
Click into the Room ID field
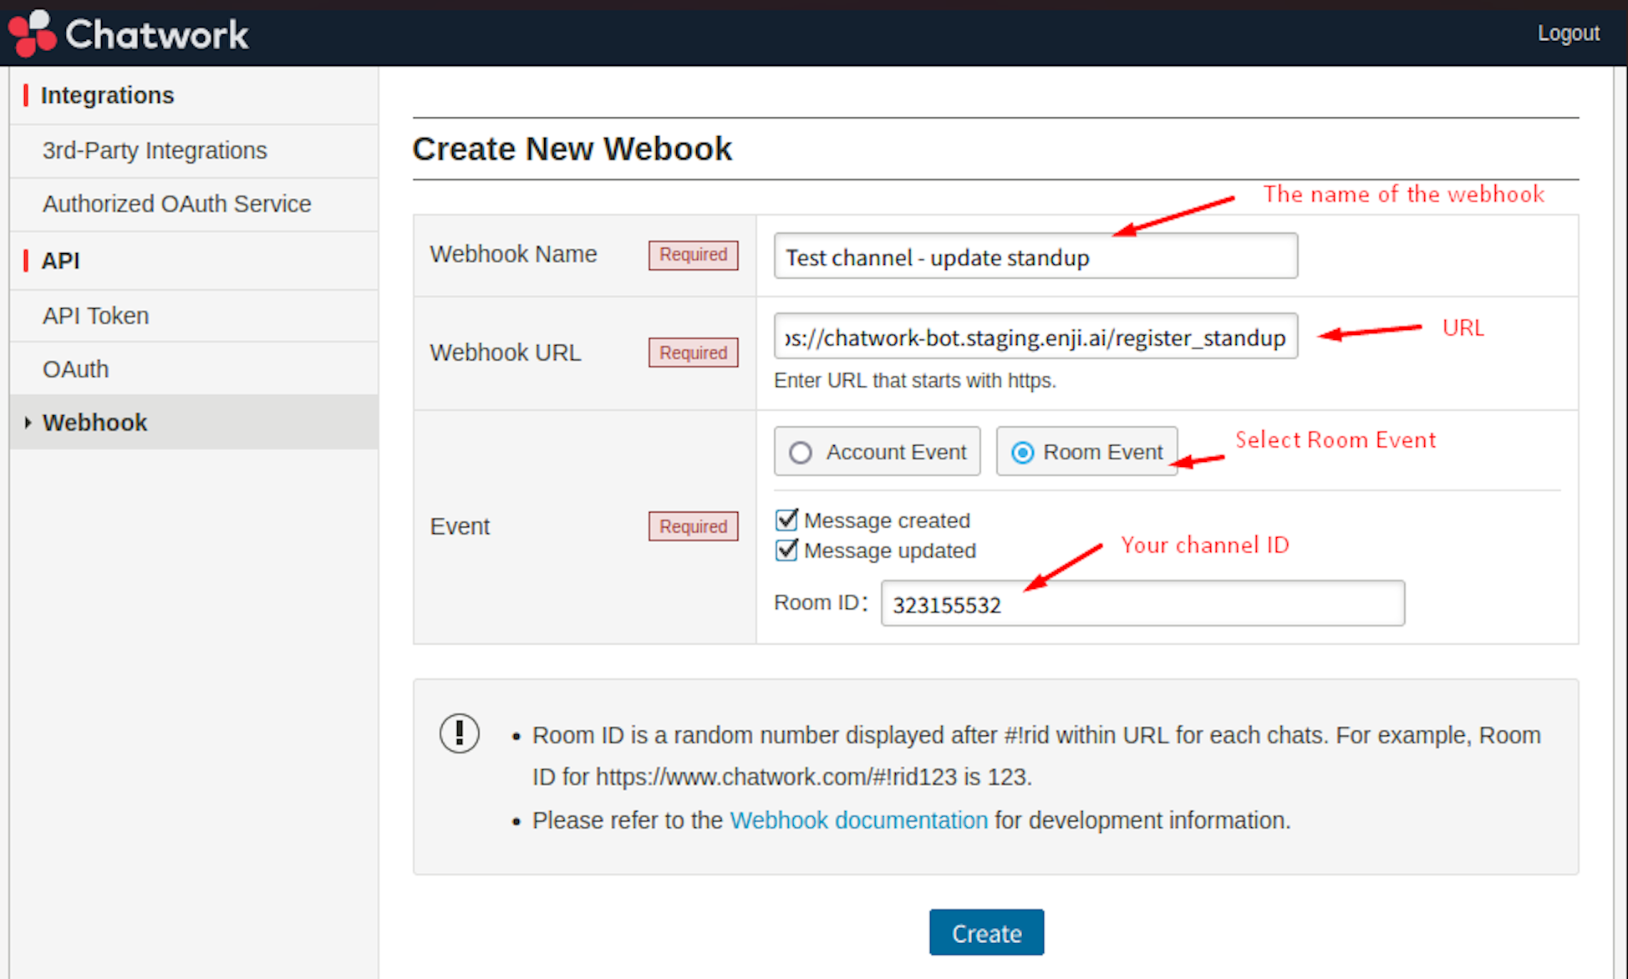1142,603
